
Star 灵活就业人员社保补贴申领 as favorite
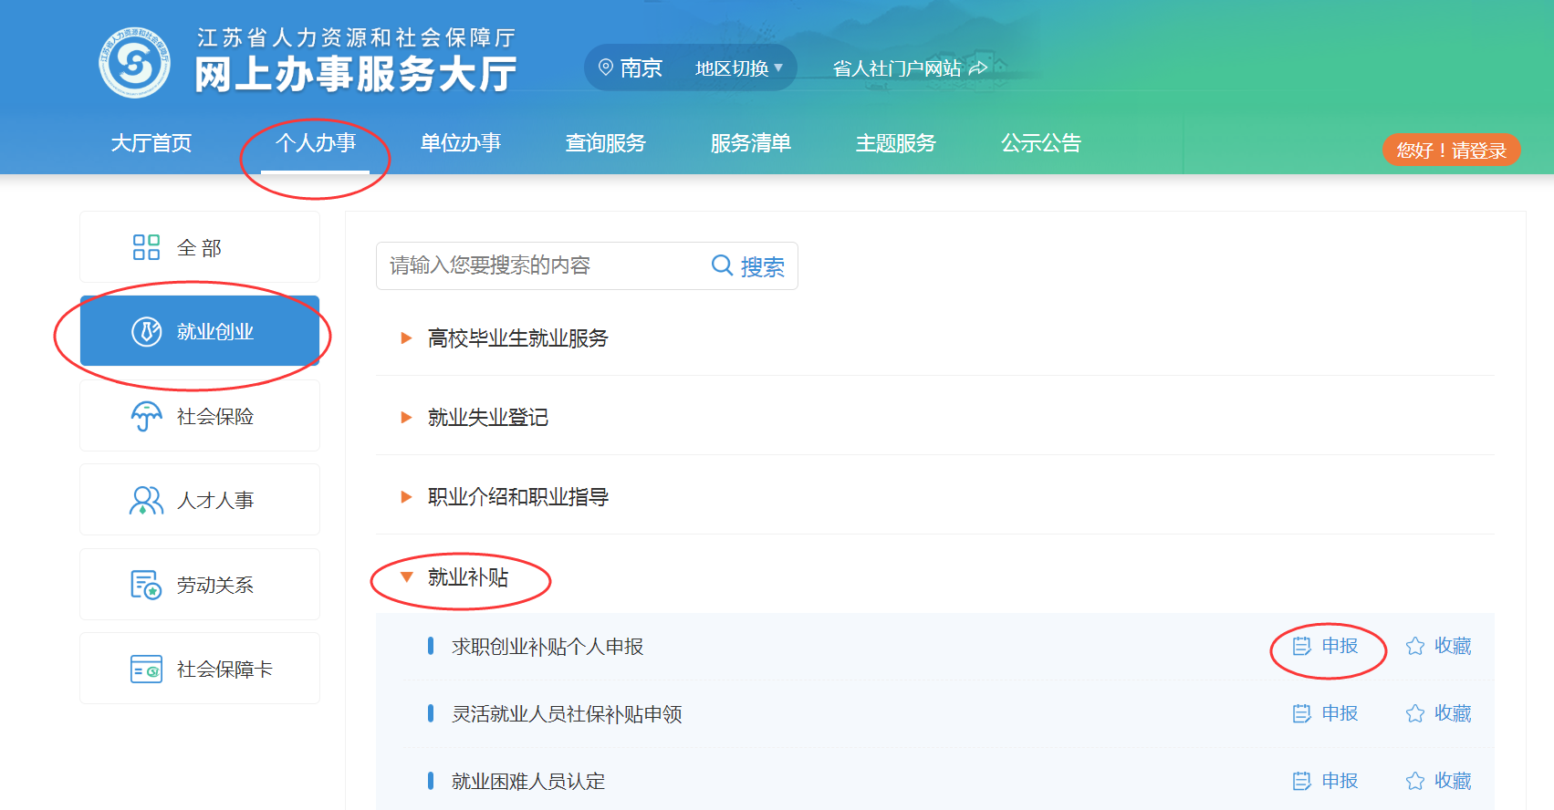point(1415,713)
